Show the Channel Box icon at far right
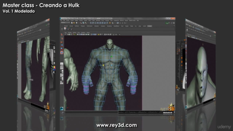This screenshot has height=131, width=233. [174, 23]
